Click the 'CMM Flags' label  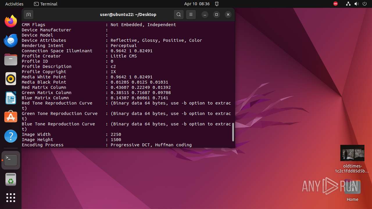tap(33, 25)
